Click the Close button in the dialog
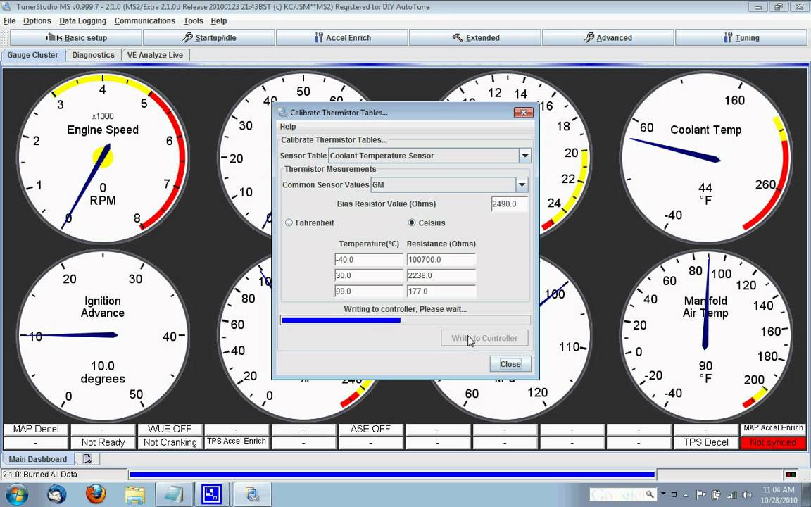This screenshot has height=507, width=811. pyautogui.click(x=510, y=364)
